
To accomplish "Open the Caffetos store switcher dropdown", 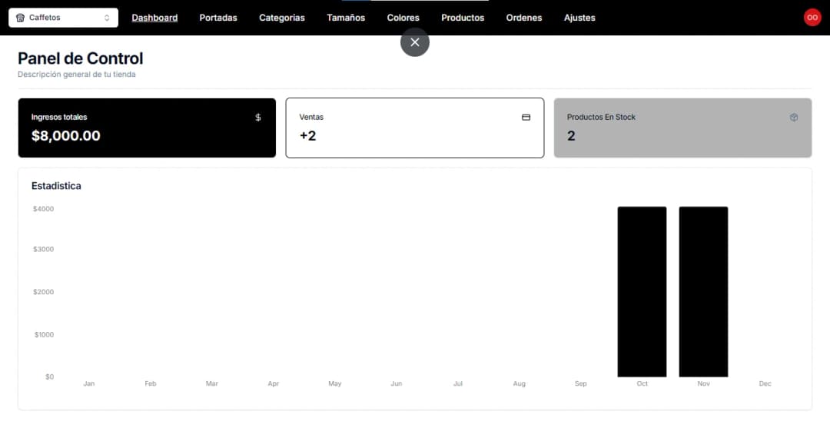I will 63,18.
